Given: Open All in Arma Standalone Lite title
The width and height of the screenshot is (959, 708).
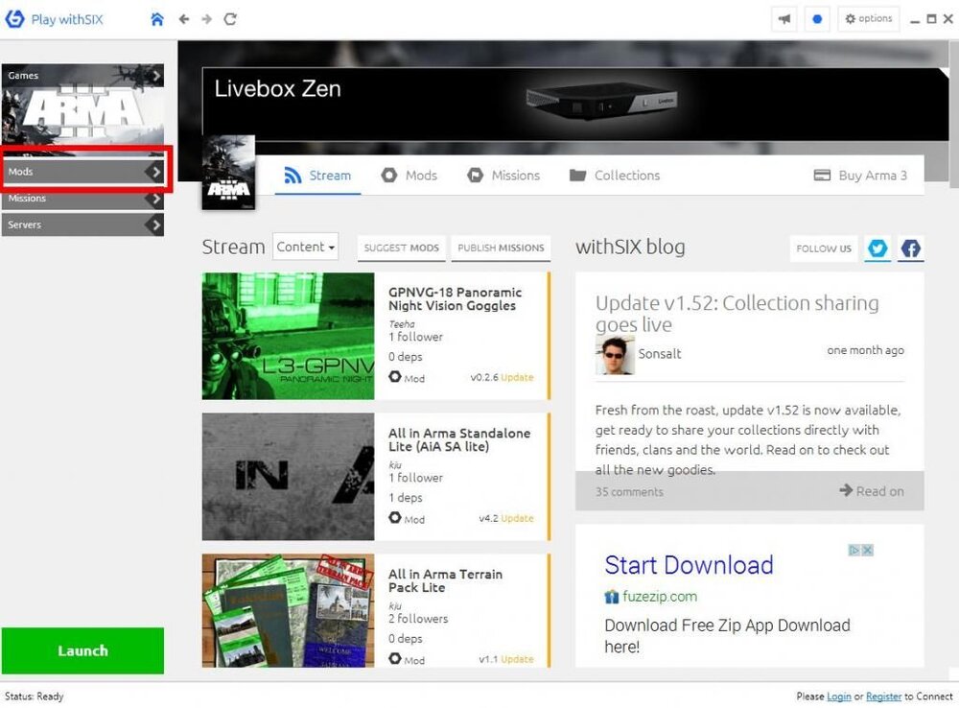Looking at the screenshot, I should tap(459, 440).
